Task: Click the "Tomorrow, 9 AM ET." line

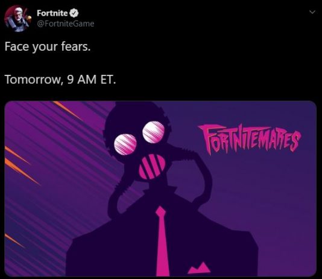Action: pyautogui.click(x=60, y=79)
